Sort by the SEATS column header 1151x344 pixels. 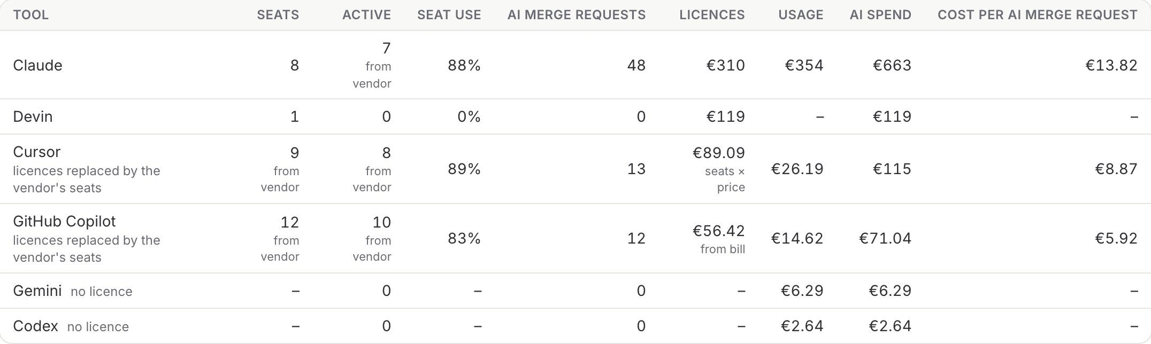click(x=278, y=15)
